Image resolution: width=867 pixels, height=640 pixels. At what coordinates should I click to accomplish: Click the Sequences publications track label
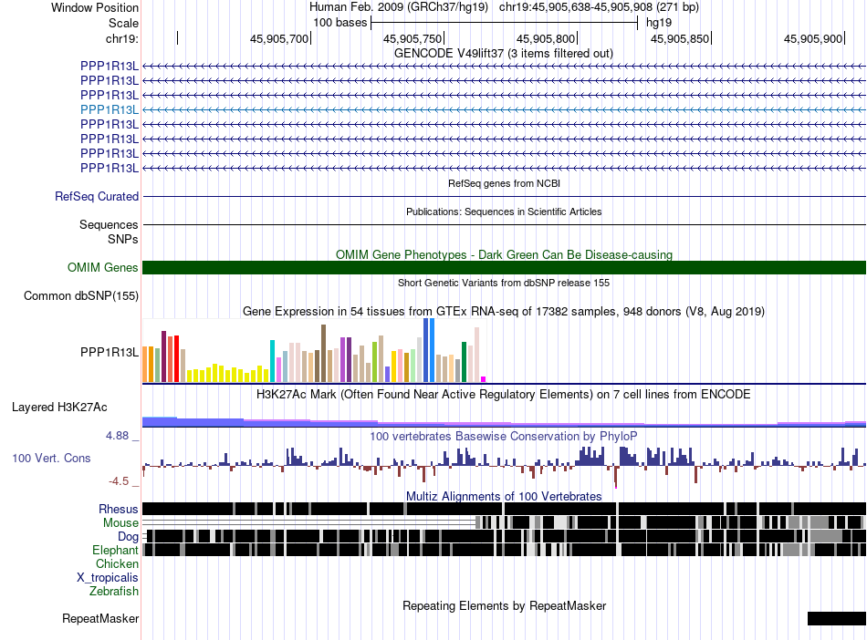pos(109,225)
